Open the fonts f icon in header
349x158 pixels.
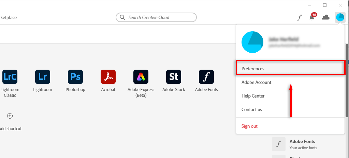pyautogui.click(x=300, y=18)
